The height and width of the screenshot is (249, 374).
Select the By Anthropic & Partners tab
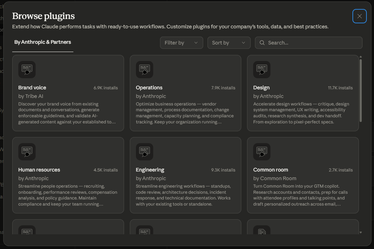[x=43, y=42]
